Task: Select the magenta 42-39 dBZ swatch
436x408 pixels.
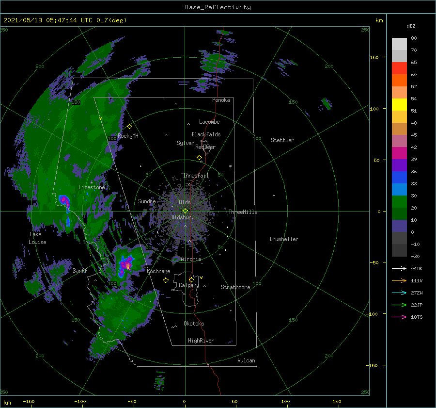Action: click(x=399, y=153)
